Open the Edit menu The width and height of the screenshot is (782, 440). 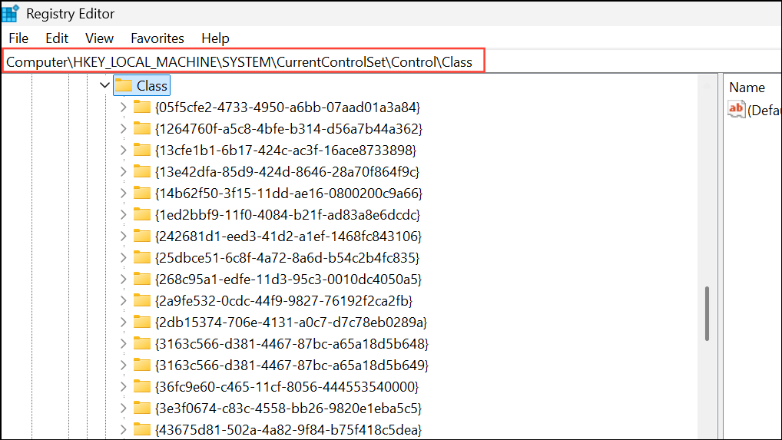point(56,38)
